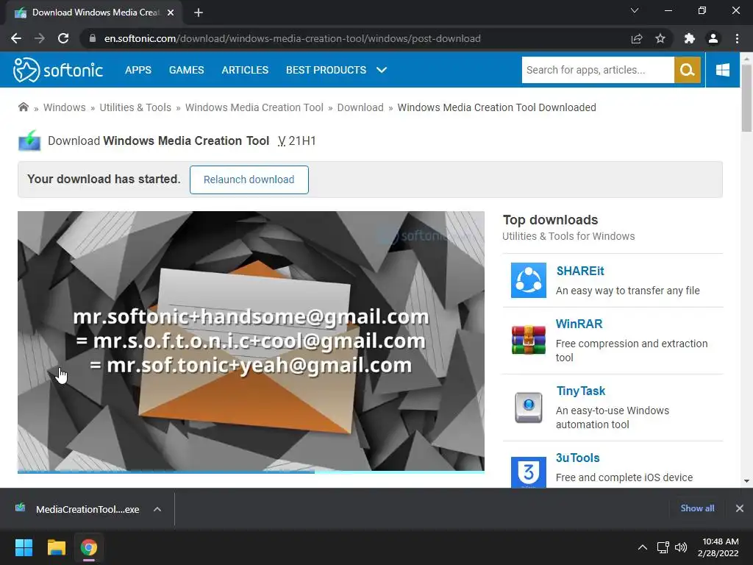753x565 pixels.
Task: Open the 3uTools app icon
Action: pyautogui.click(x=528, y=472)
